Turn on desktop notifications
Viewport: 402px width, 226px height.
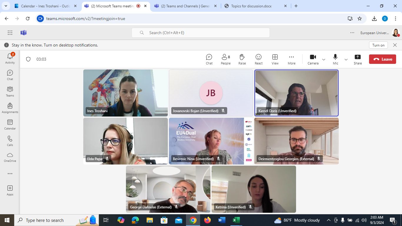click(378, 45)
